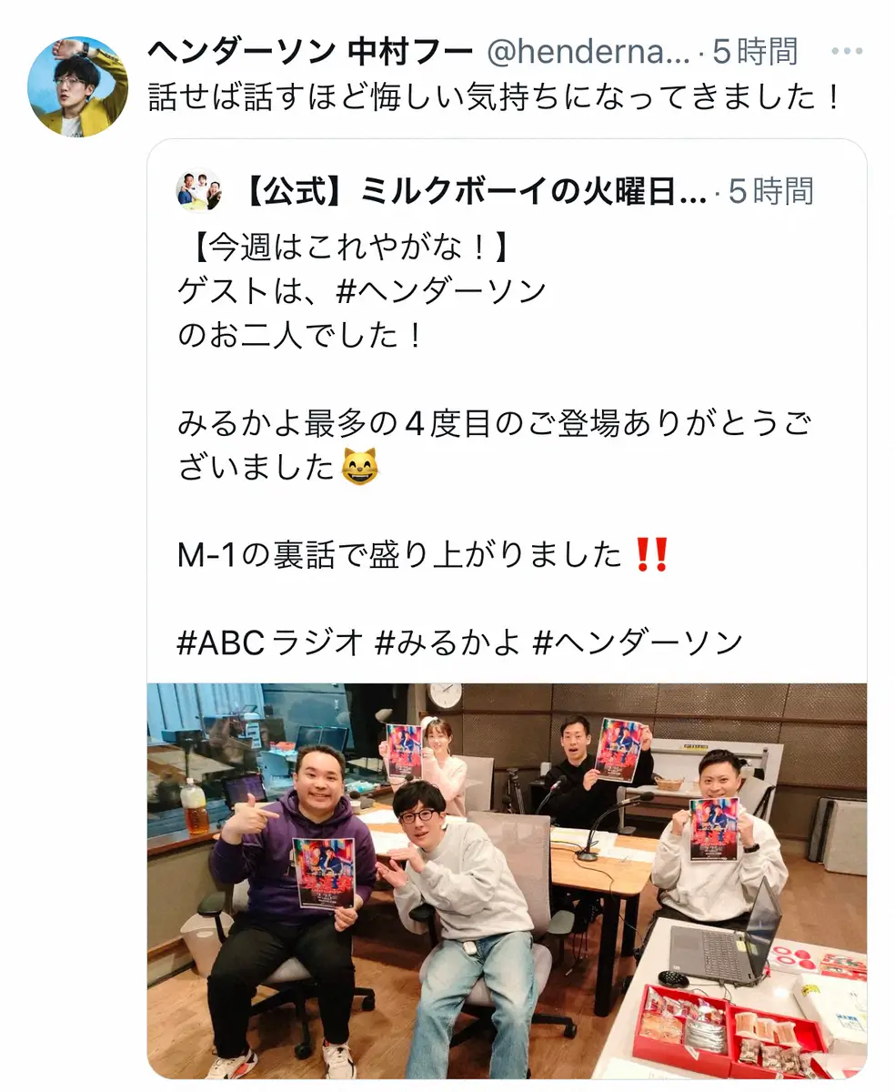The image size is (895, 1092).
Task: Open the three-dot more options menu
Action: click(847, 53)
